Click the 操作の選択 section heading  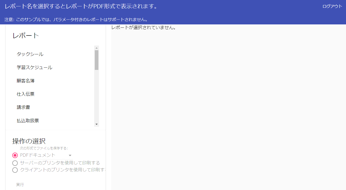pyautogui.click(x=29, y=141)
